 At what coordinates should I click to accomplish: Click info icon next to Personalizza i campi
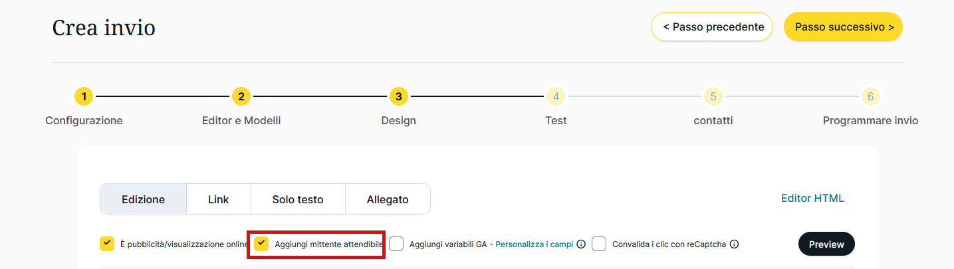[x=581, y=244]
